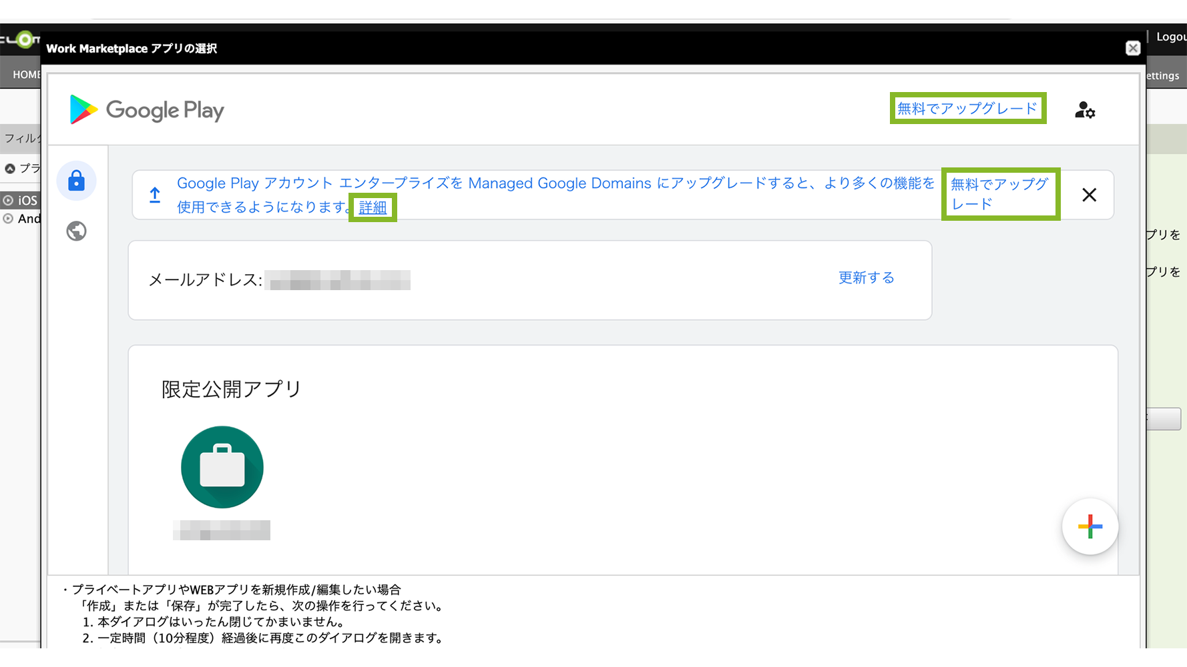Click the top 無料でアップグレード link
Viewport: 1187px width, 667px height.
pyautogui.click(x=967, y=108)
